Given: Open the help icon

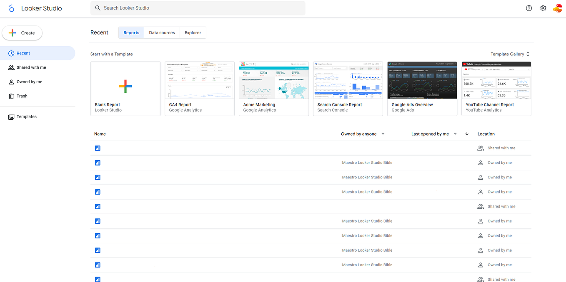Looking at the screenshot, I should click(x=528, y=8).
